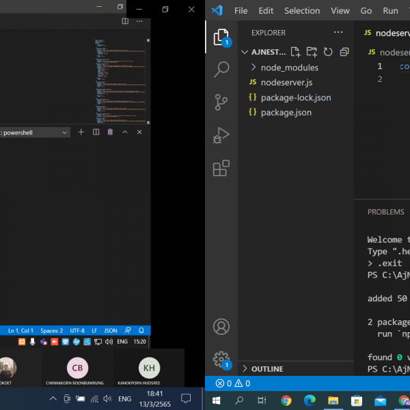410x410 pixels.
Task: Collapse all folders in Explorer
Action: tap(344, 52)
